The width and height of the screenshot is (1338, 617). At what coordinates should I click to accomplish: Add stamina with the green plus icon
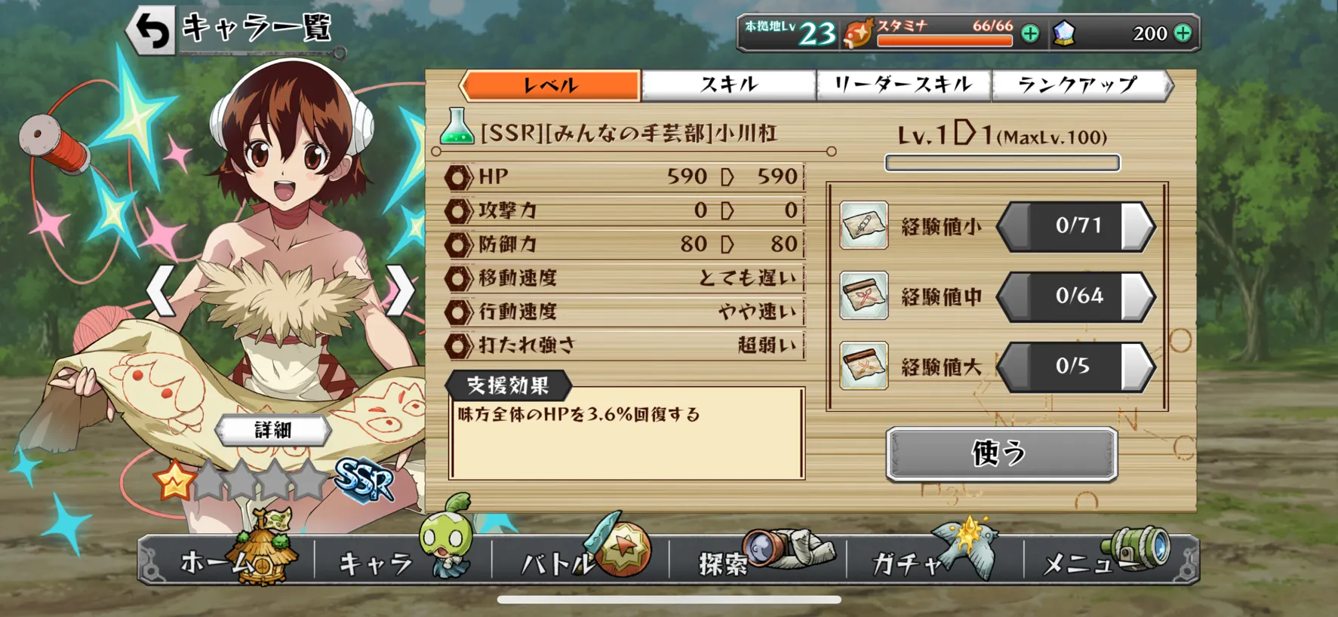1030,33
